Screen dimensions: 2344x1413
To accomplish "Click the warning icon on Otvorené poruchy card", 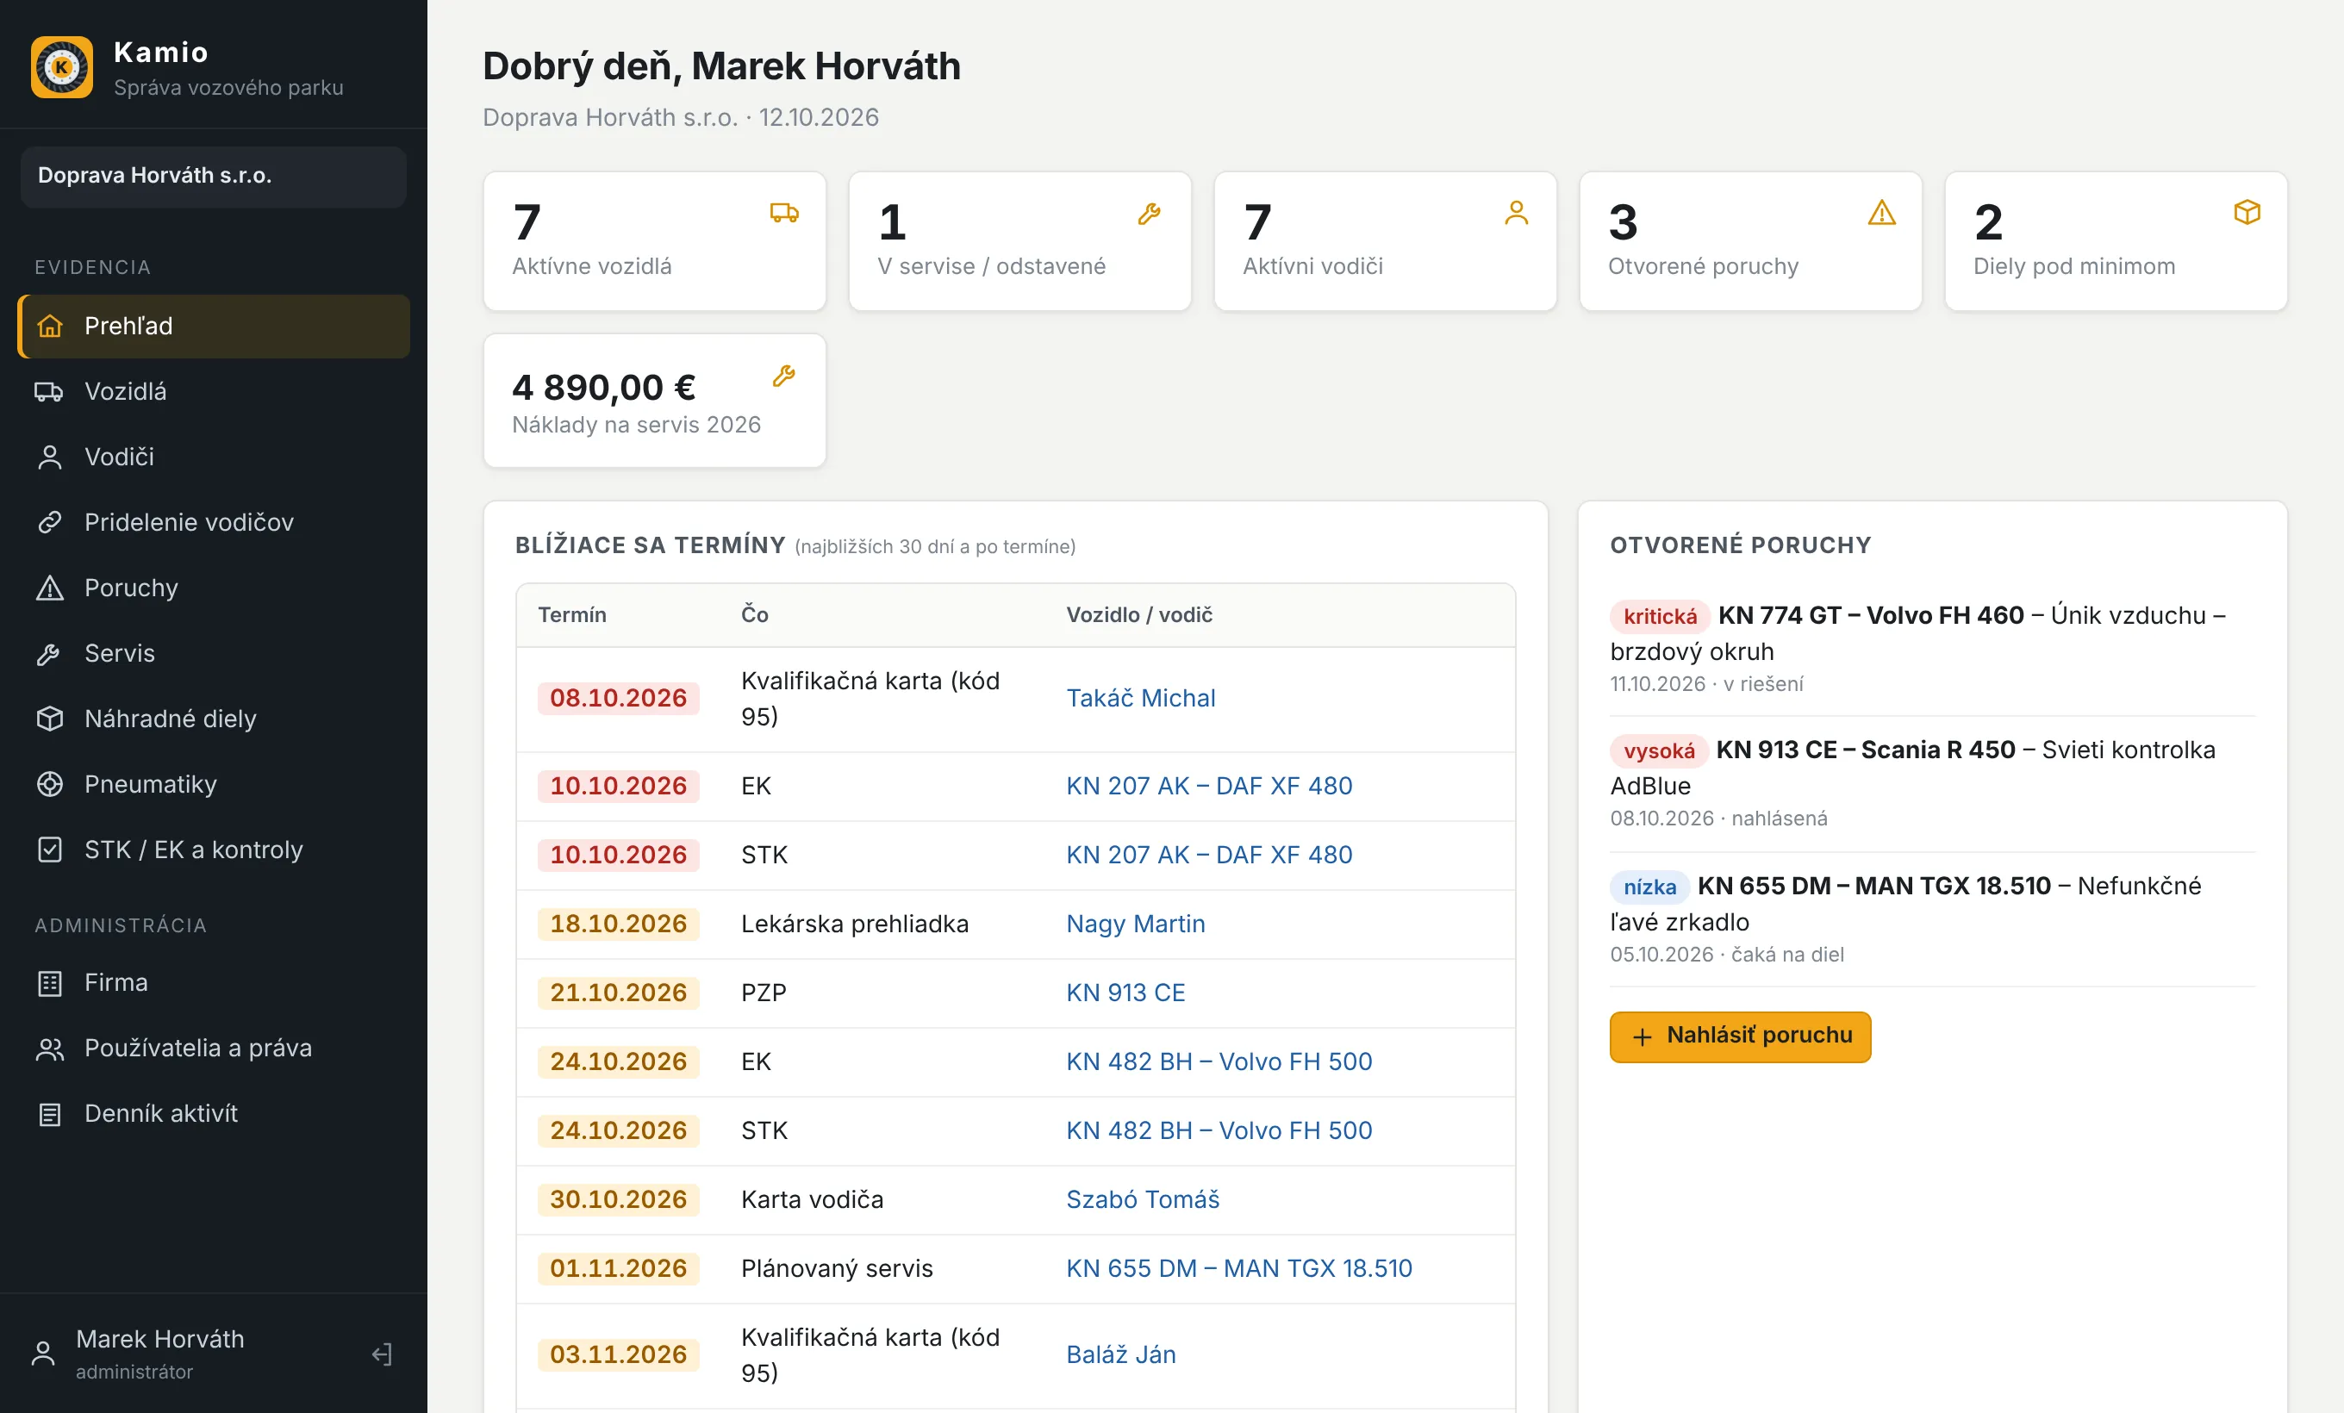I will click(x=1882, y=213).
